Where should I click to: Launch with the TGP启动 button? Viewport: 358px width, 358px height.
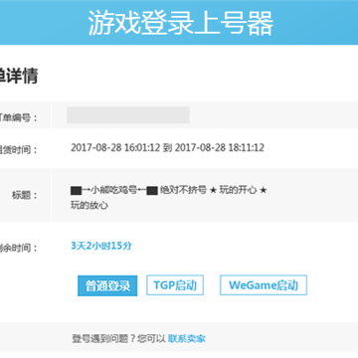175,285
